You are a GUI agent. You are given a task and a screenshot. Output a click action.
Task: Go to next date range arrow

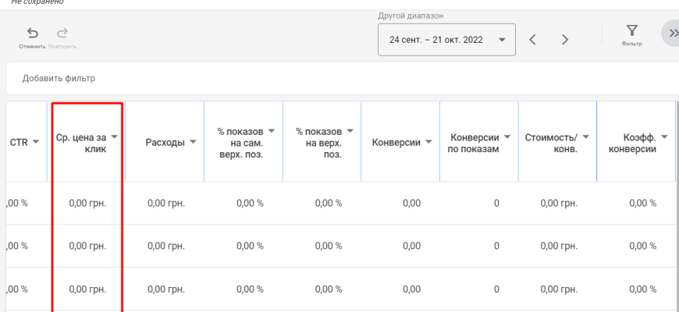point(565,40)
